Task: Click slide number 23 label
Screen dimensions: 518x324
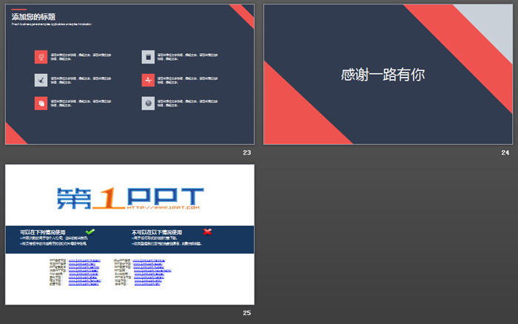Action: click(x=246, y=152)
